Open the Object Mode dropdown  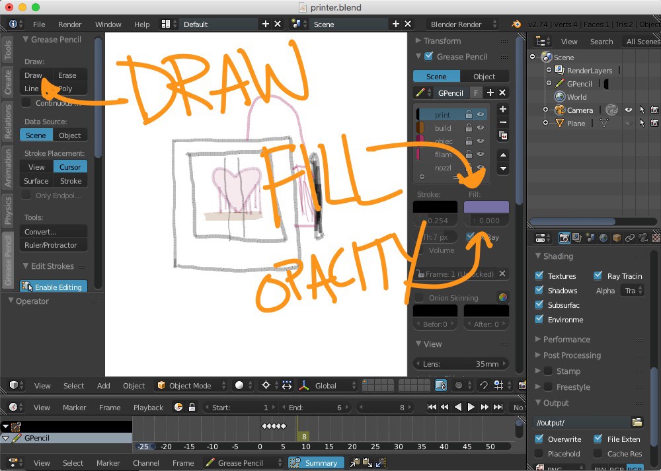(x=190, y=385)
